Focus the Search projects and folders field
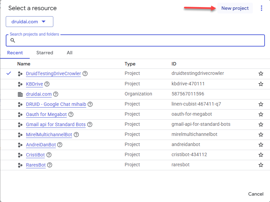The width and height of the screenshot is (270, 202). pos(135,40)
